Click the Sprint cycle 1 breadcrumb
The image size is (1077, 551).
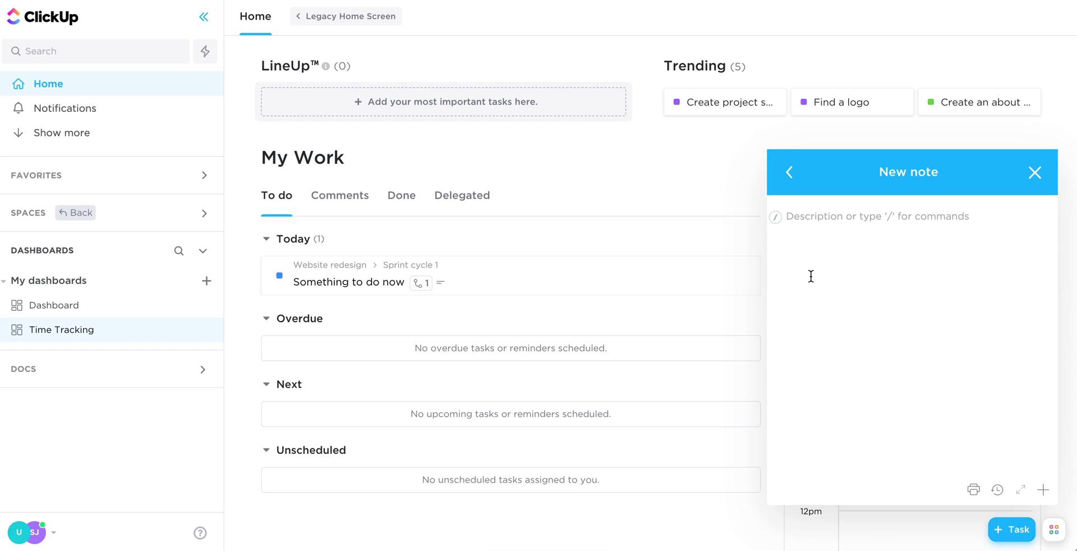coord(411,265)
